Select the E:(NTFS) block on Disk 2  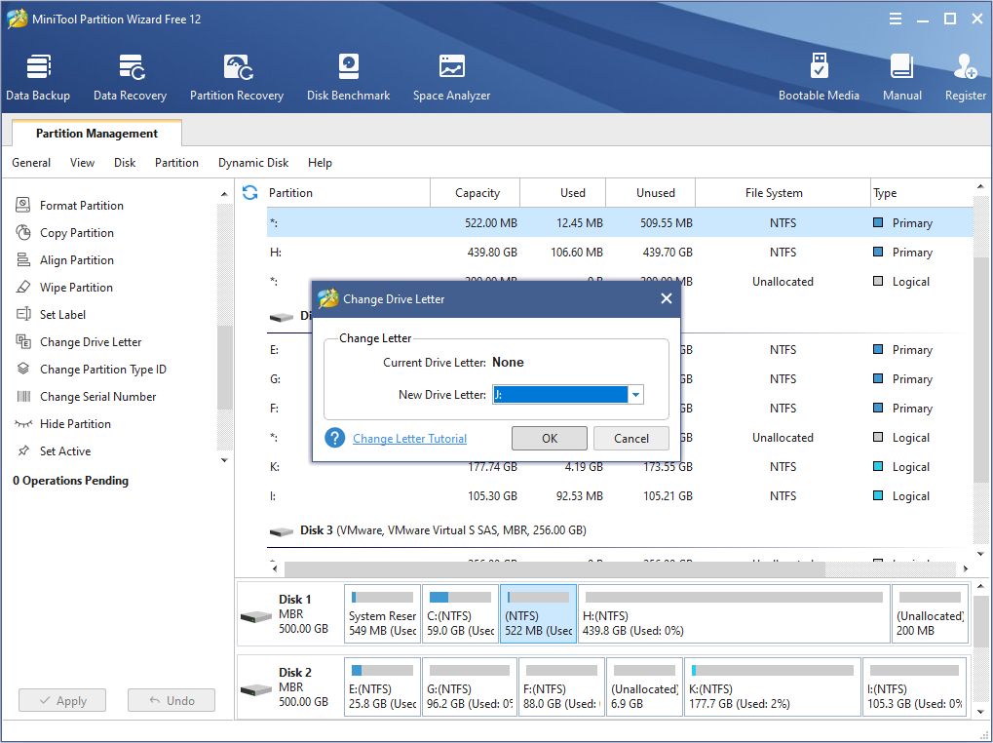pos(383,687)
